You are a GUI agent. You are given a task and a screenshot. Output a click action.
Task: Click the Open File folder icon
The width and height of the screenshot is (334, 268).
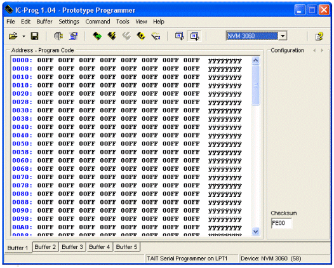13,36
